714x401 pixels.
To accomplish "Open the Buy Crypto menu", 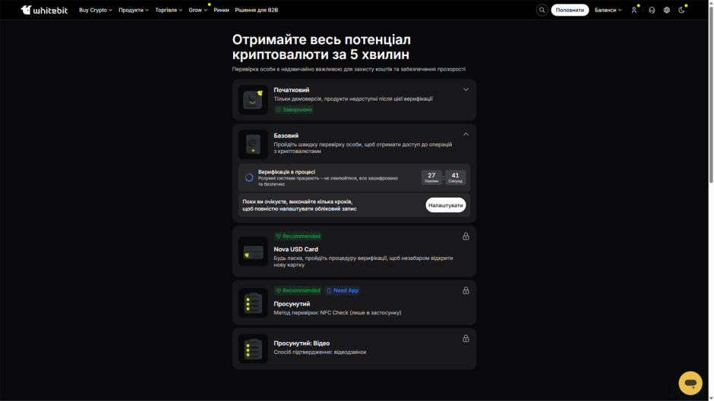I will [x=96, y=10].
